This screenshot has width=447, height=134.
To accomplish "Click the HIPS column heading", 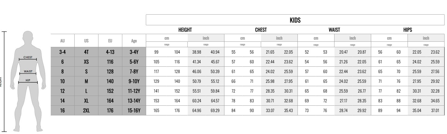I will tap(408, 30).
